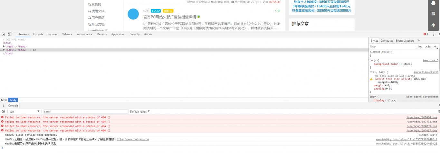
Task: Select the Computed sidebar tab
Action: click(x=387, y=41)
